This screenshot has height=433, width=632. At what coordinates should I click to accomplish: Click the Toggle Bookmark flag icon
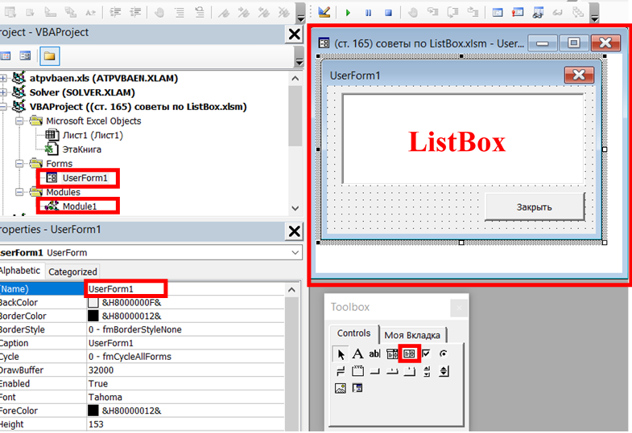tap(224, 13)
